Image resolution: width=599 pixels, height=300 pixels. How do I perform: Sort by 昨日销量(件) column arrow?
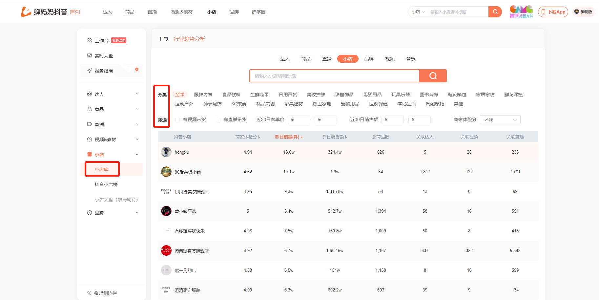(301, 137)
